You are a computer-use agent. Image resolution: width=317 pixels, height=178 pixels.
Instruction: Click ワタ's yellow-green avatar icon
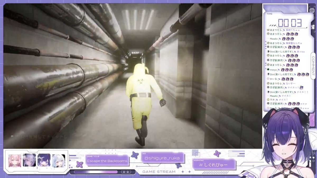(268, 100)
